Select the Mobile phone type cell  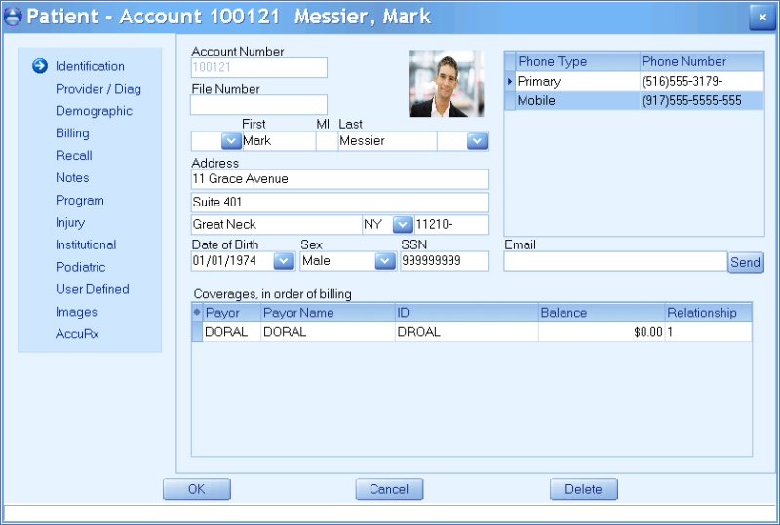tap(577, 101)
